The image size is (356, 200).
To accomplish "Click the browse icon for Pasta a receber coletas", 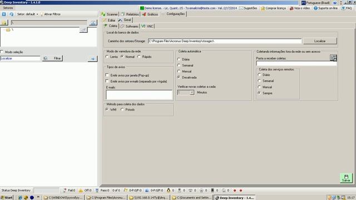I will tap(333, 58).
